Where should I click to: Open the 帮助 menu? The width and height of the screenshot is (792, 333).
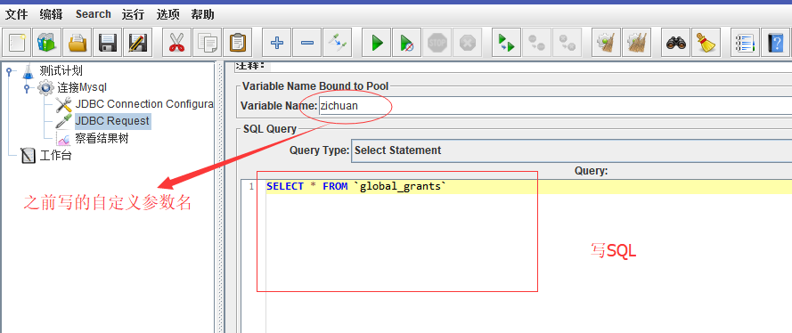pos(202,14)
